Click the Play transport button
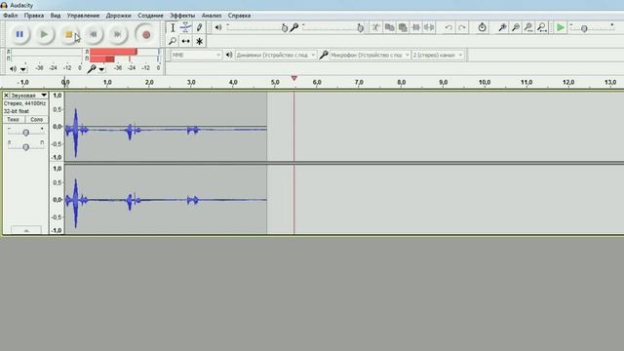The width and height of the screenshot is (624, 351). tap(44, 35)
